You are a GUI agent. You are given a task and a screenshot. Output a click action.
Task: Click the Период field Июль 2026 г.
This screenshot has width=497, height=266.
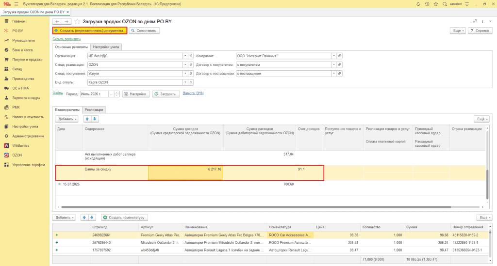click(95, 94)
